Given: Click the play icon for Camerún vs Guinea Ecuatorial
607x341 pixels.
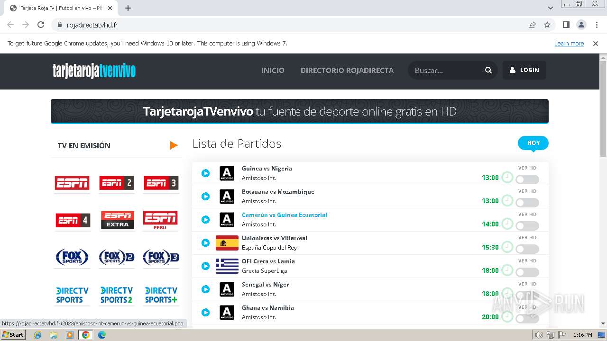Looking at the screenshot, I should (x=205, y=220).
